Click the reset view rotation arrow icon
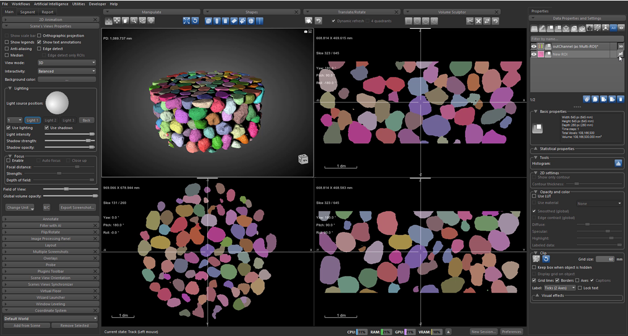The image size is (628, 336). (195, 21)
